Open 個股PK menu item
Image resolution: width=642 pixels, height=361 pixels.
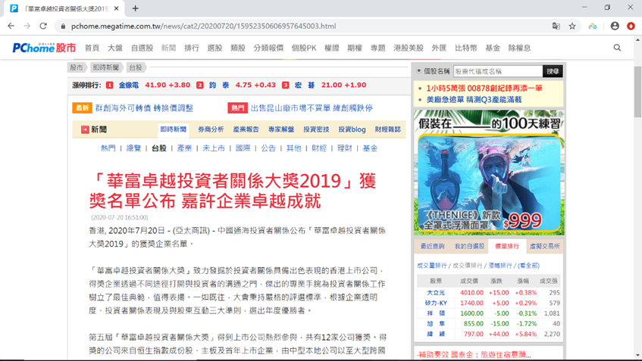tap(304, 48)
